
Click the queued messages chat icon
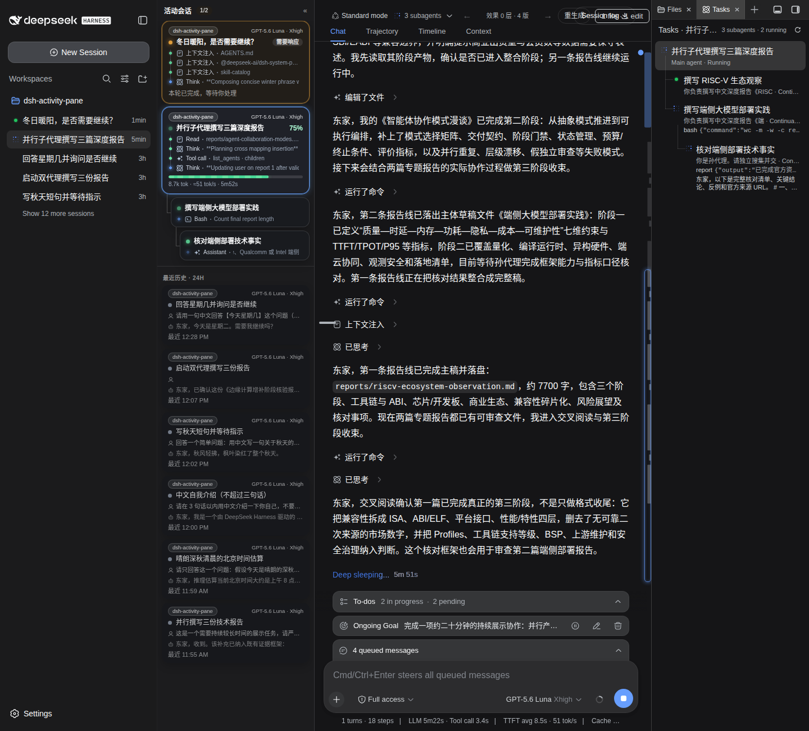coord(343,651)
